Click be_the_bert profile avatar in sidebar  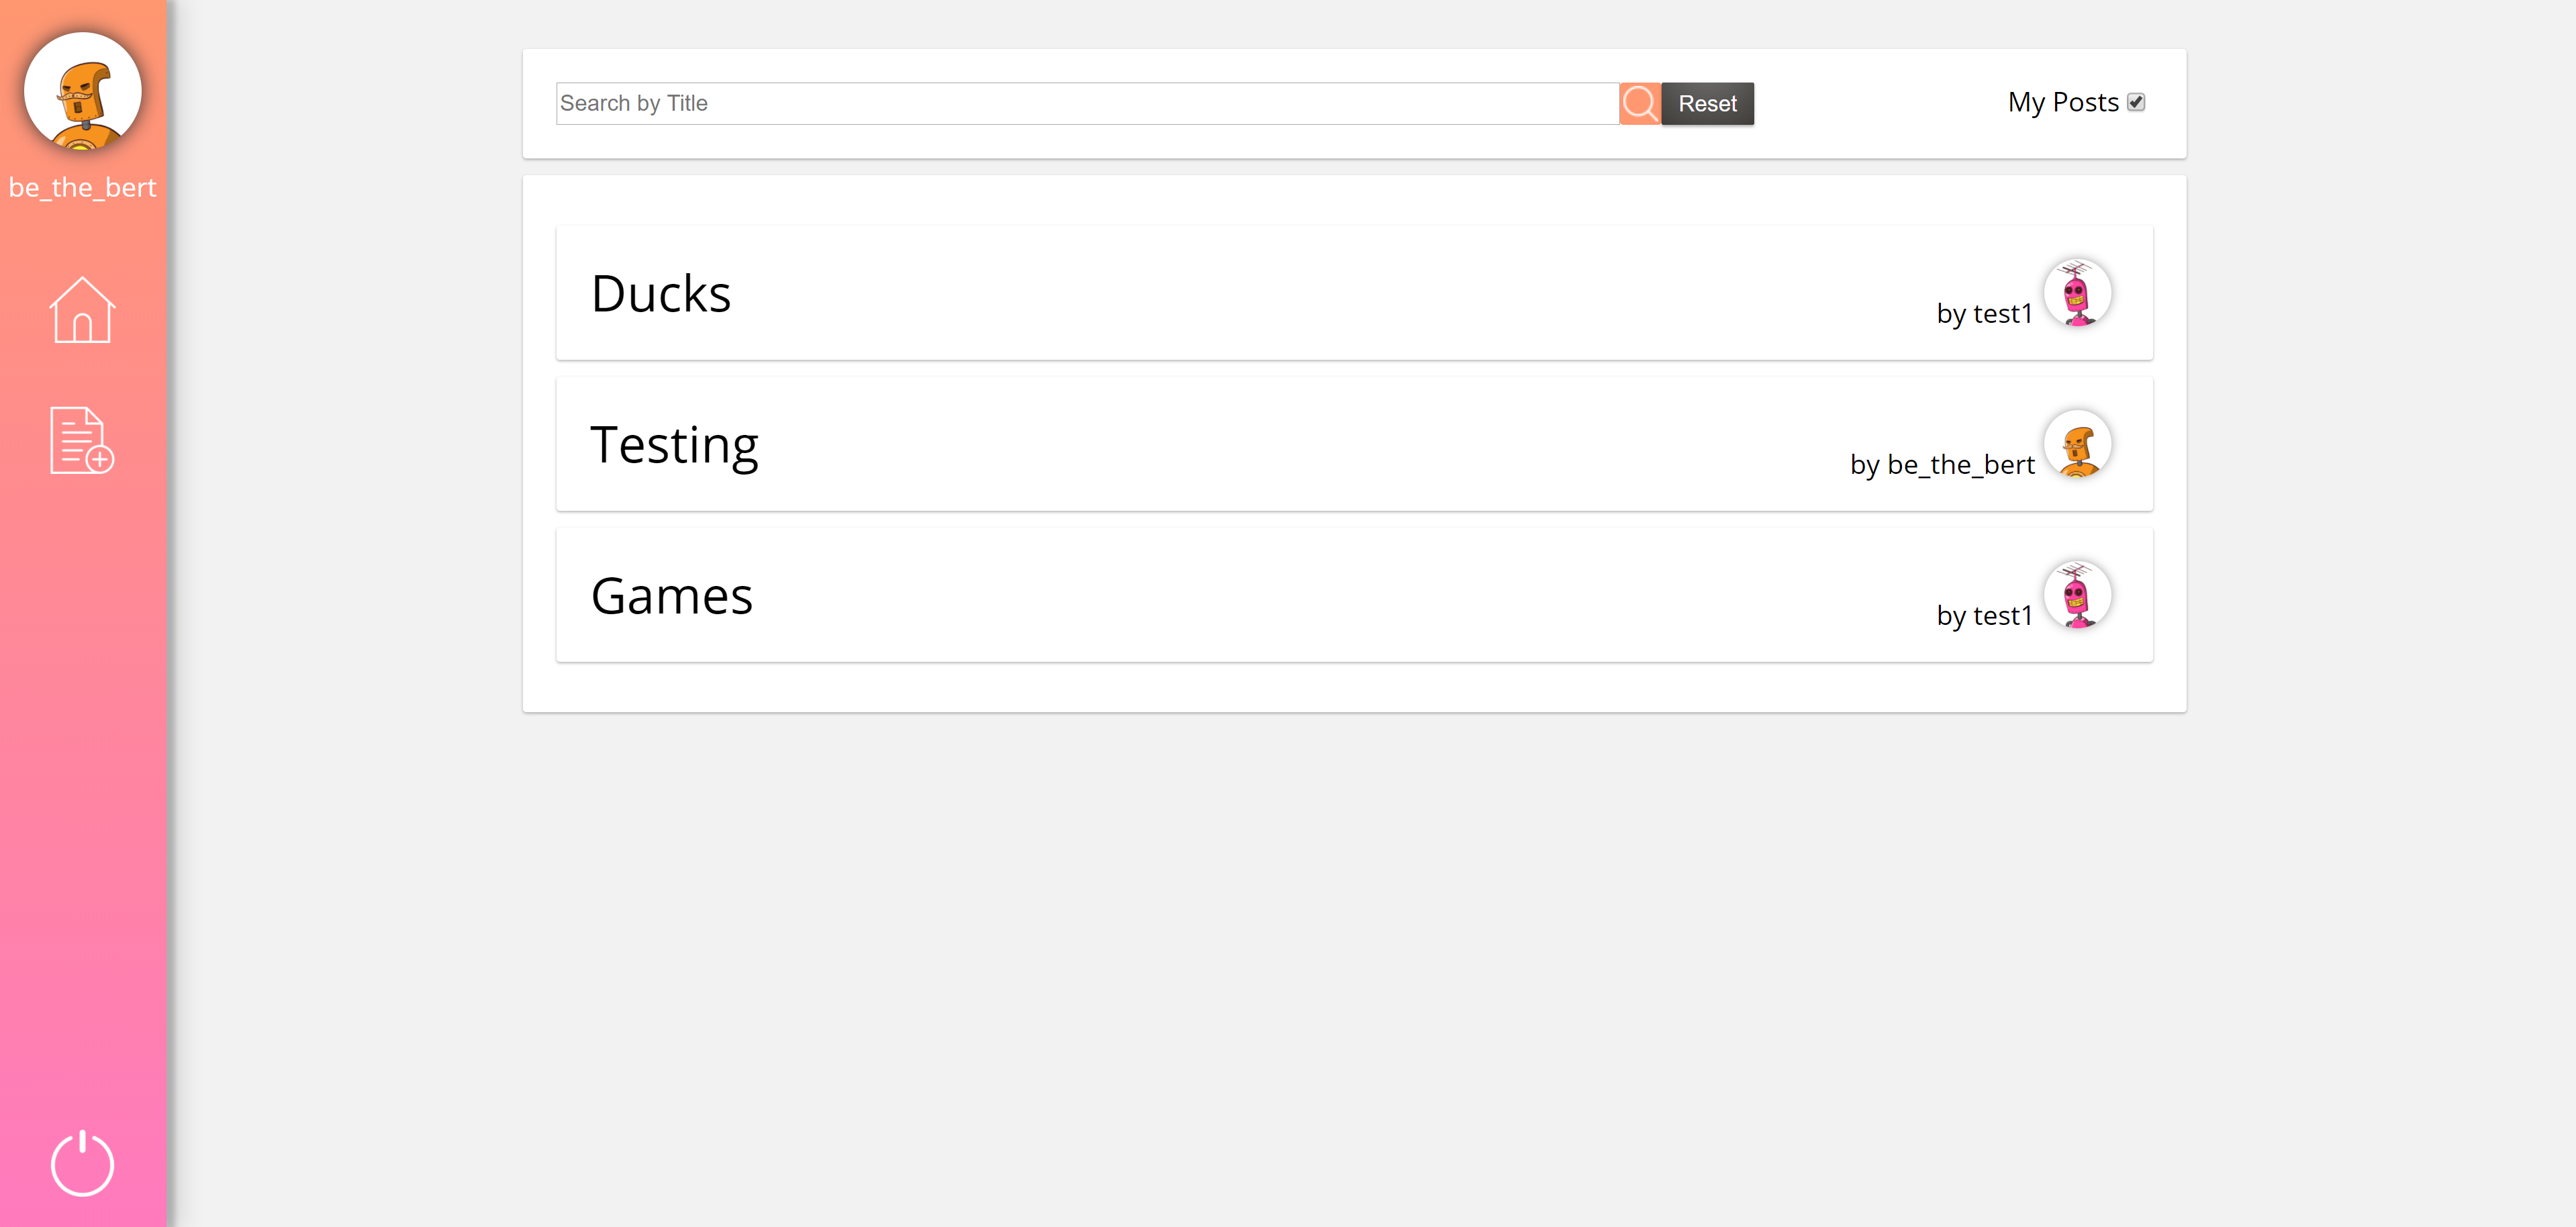(x=83, y=92)
